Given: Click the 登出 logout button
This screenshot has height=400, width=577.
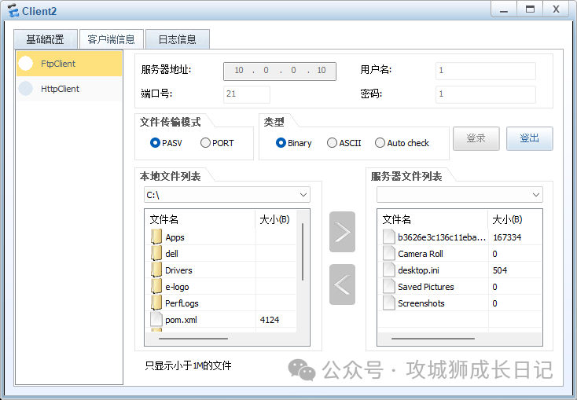Looking at the screenshot, I should pyautogui.click(x=530, y=138).
